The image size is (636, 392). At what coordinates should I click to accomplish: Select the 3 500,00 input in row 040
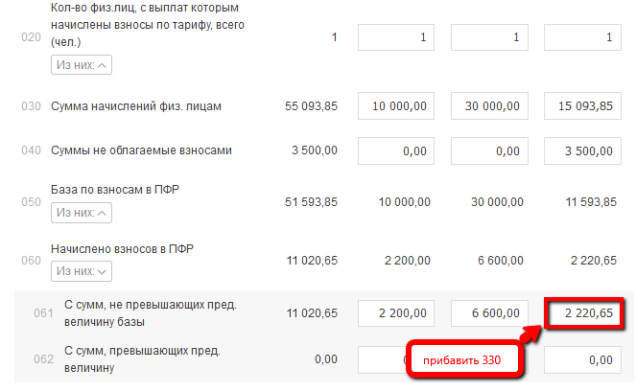click(582, 150)
